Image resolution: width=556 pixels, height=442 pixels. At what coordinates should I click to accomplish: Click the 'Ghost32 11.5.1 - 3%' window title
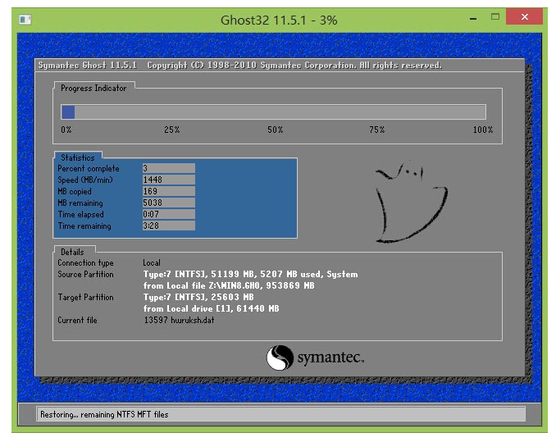(x=279, y=20)
